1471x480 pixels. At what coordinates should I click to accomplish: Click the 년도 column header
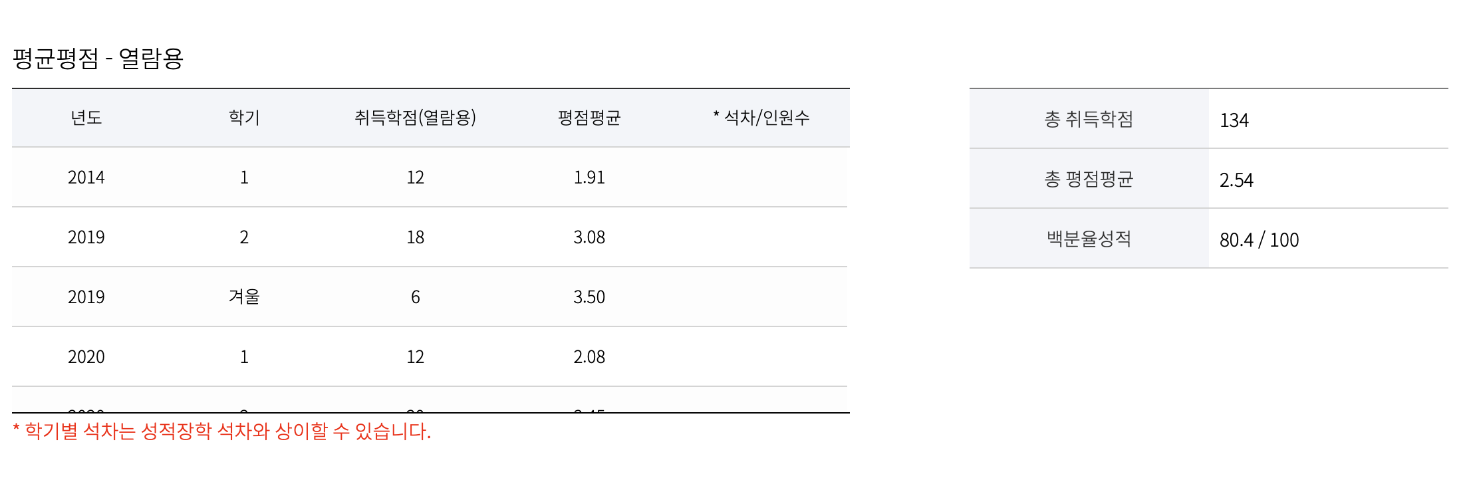click(x=86, y=118)
